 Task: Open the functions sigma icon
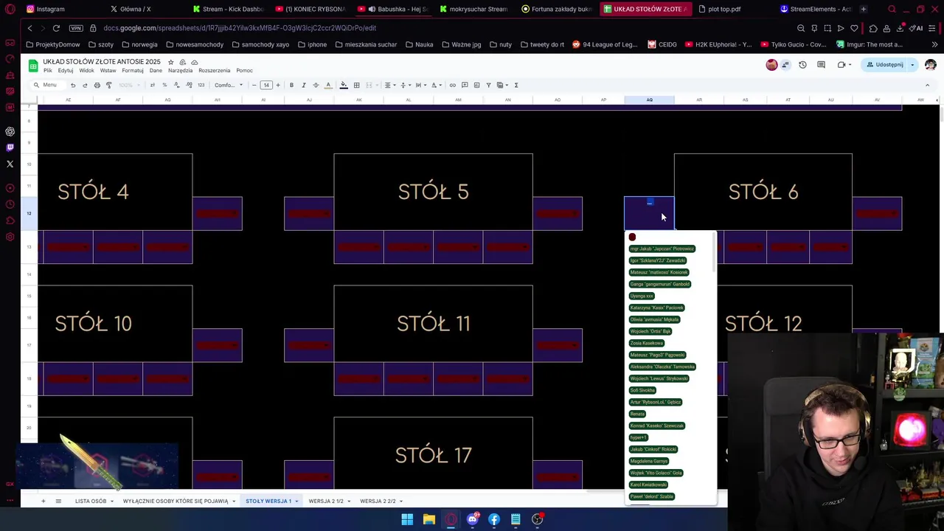point(516,85)
